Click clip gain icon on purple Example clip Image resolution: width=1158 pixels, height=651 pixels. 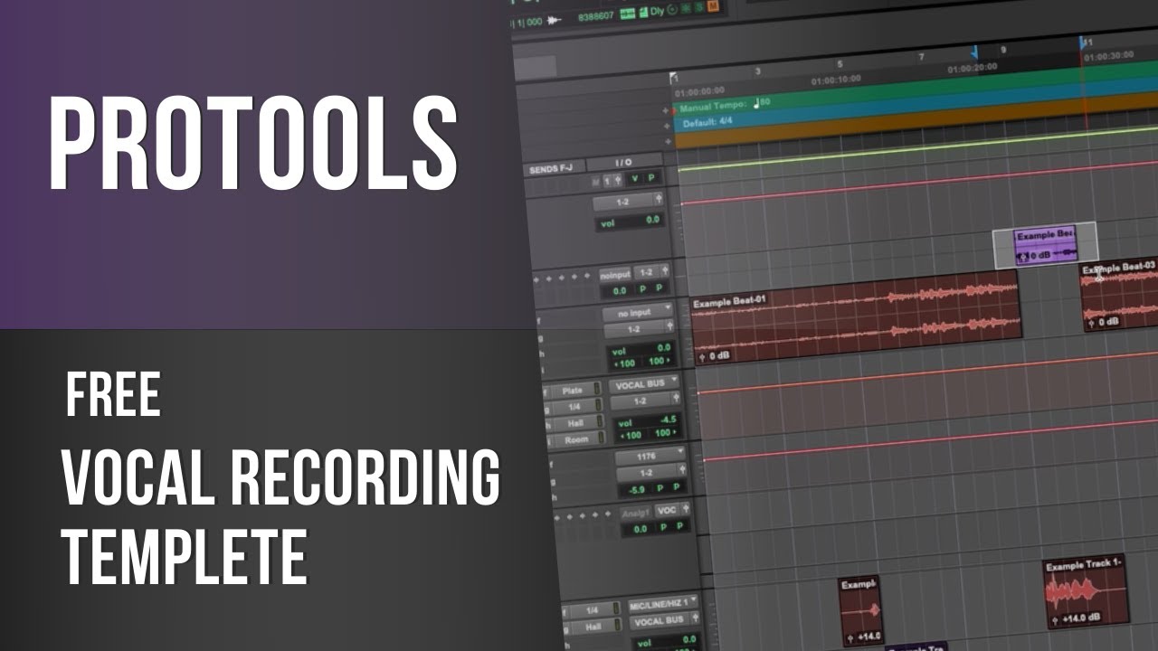(1022, 258)
